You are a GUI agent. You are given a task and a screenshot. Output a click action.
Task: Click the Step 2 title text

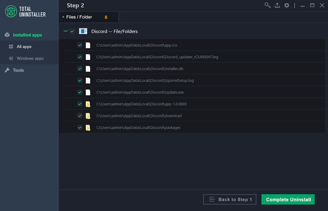click(x=75, y=5)
